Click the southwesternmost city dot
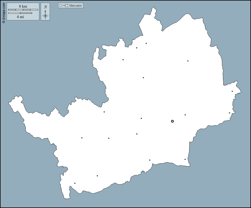 coord(75,183)
